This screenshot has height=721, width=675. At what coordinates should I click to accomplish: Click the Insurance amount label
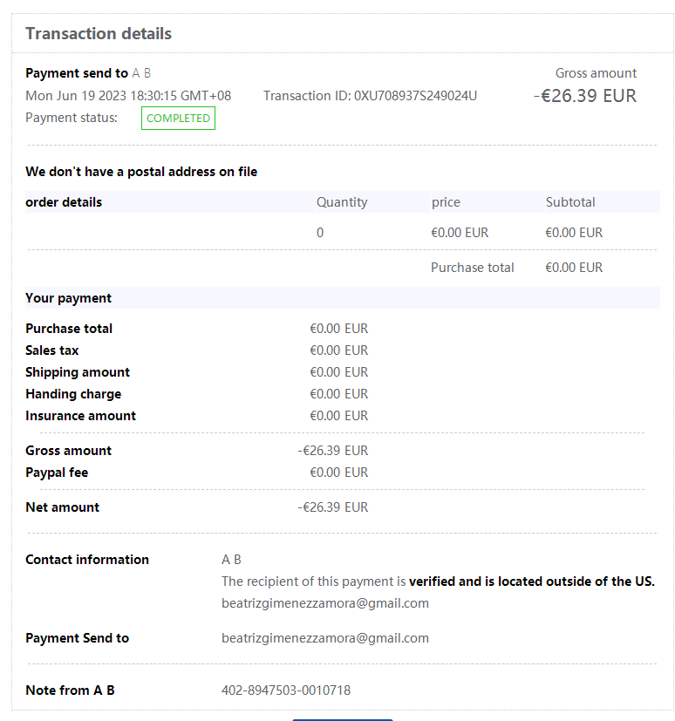tap(81, 416)
